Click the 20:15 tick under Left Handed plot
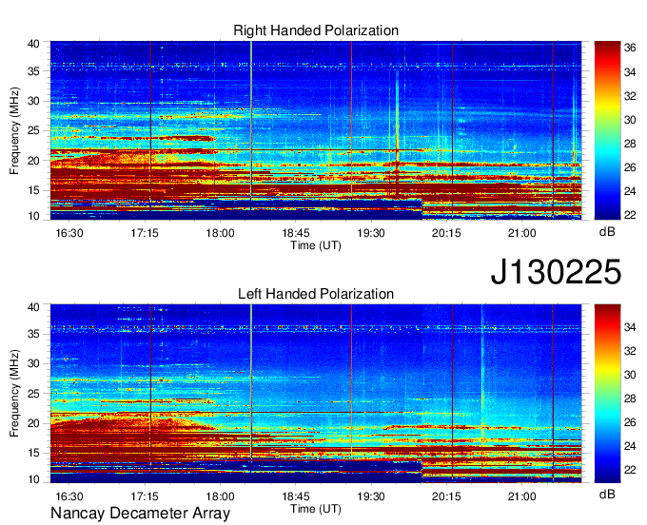The image size is (647, 525). pos(446,496)
